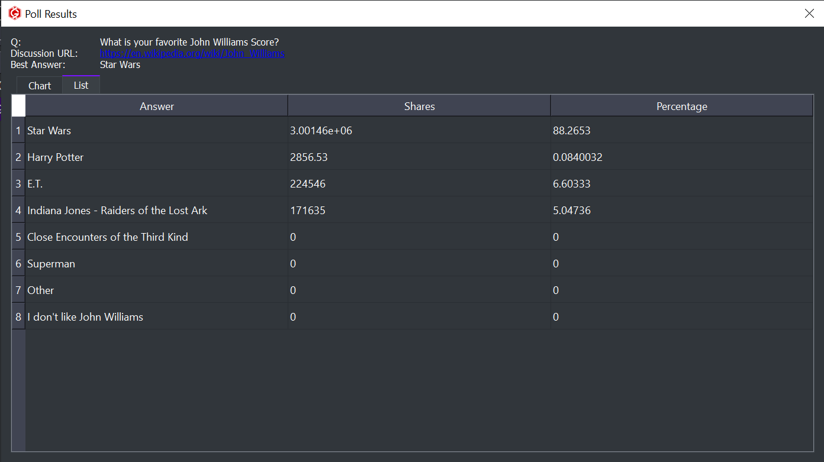Viewport: 824px width, 462px height.
Task: Select row header 3
Action: point(18,183)
